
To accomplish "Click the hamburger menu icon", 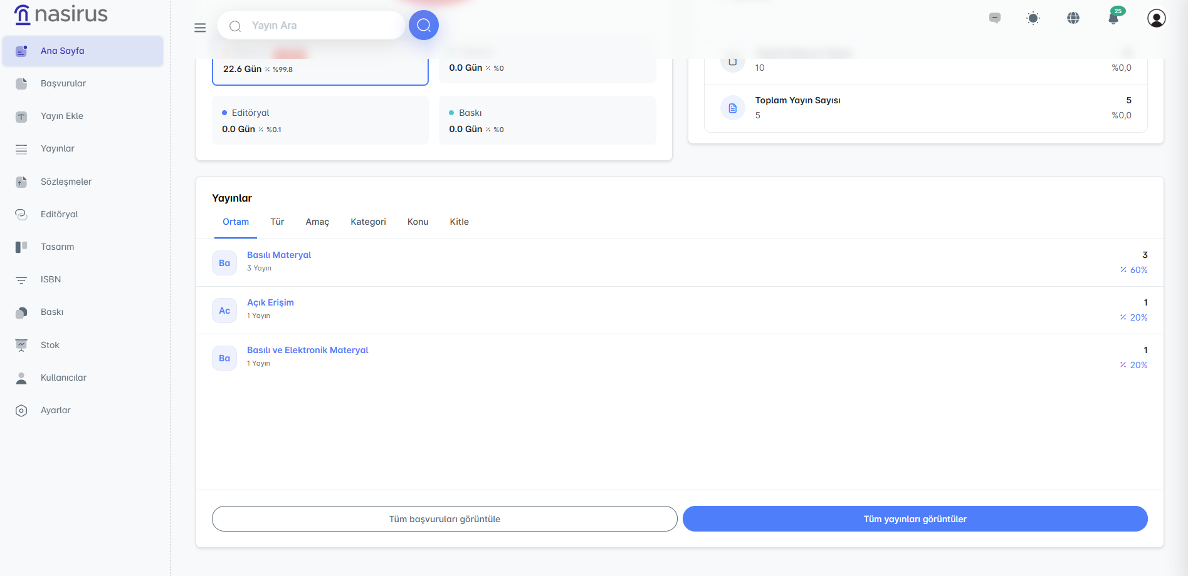I will [x=200, y=28].
